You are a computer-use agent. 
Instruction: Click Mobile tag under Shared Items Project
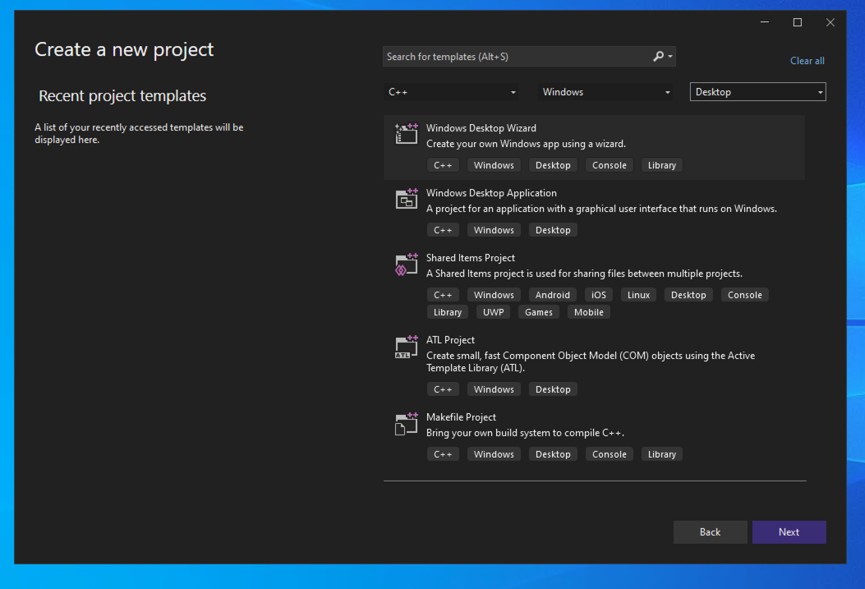point(589,312)
